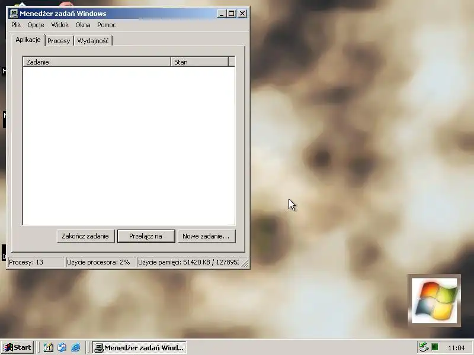This screenshot has width=474, height=355.
Task: Click the Przełącz na button
Action: (146, 236)
